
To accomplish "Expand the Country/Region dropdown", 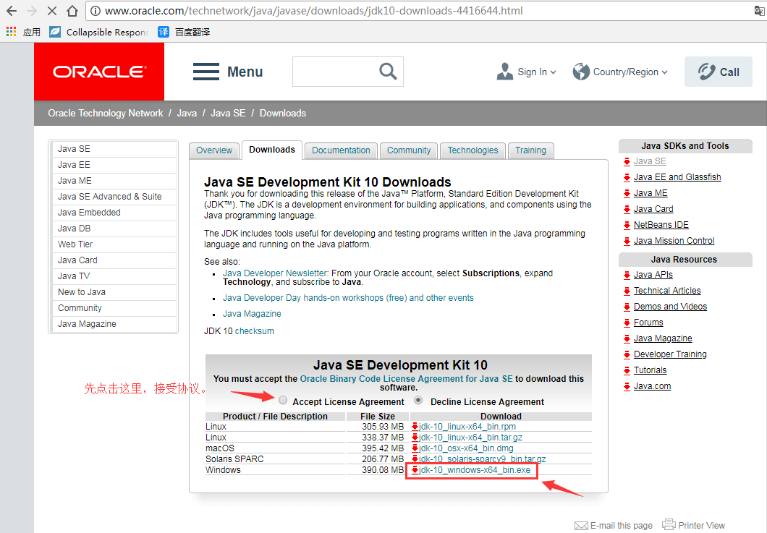I will click(664, 72).
